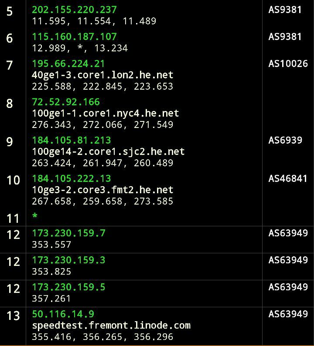Select IP address 173.230.159.3
314x346 pixels.
coord(68,260)
